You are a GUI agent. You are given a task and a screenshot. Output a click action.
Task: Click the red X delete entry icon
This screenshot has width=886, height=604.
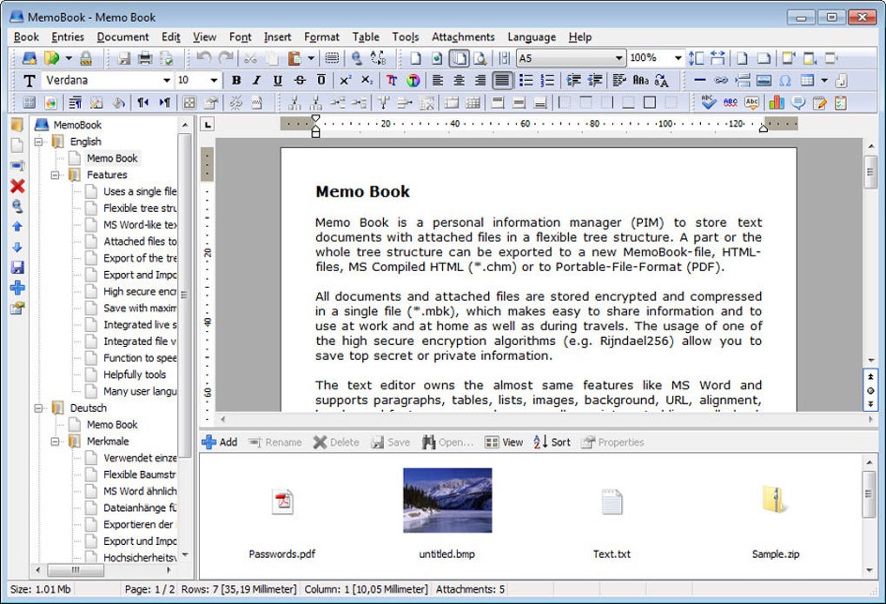coord(17,186)
